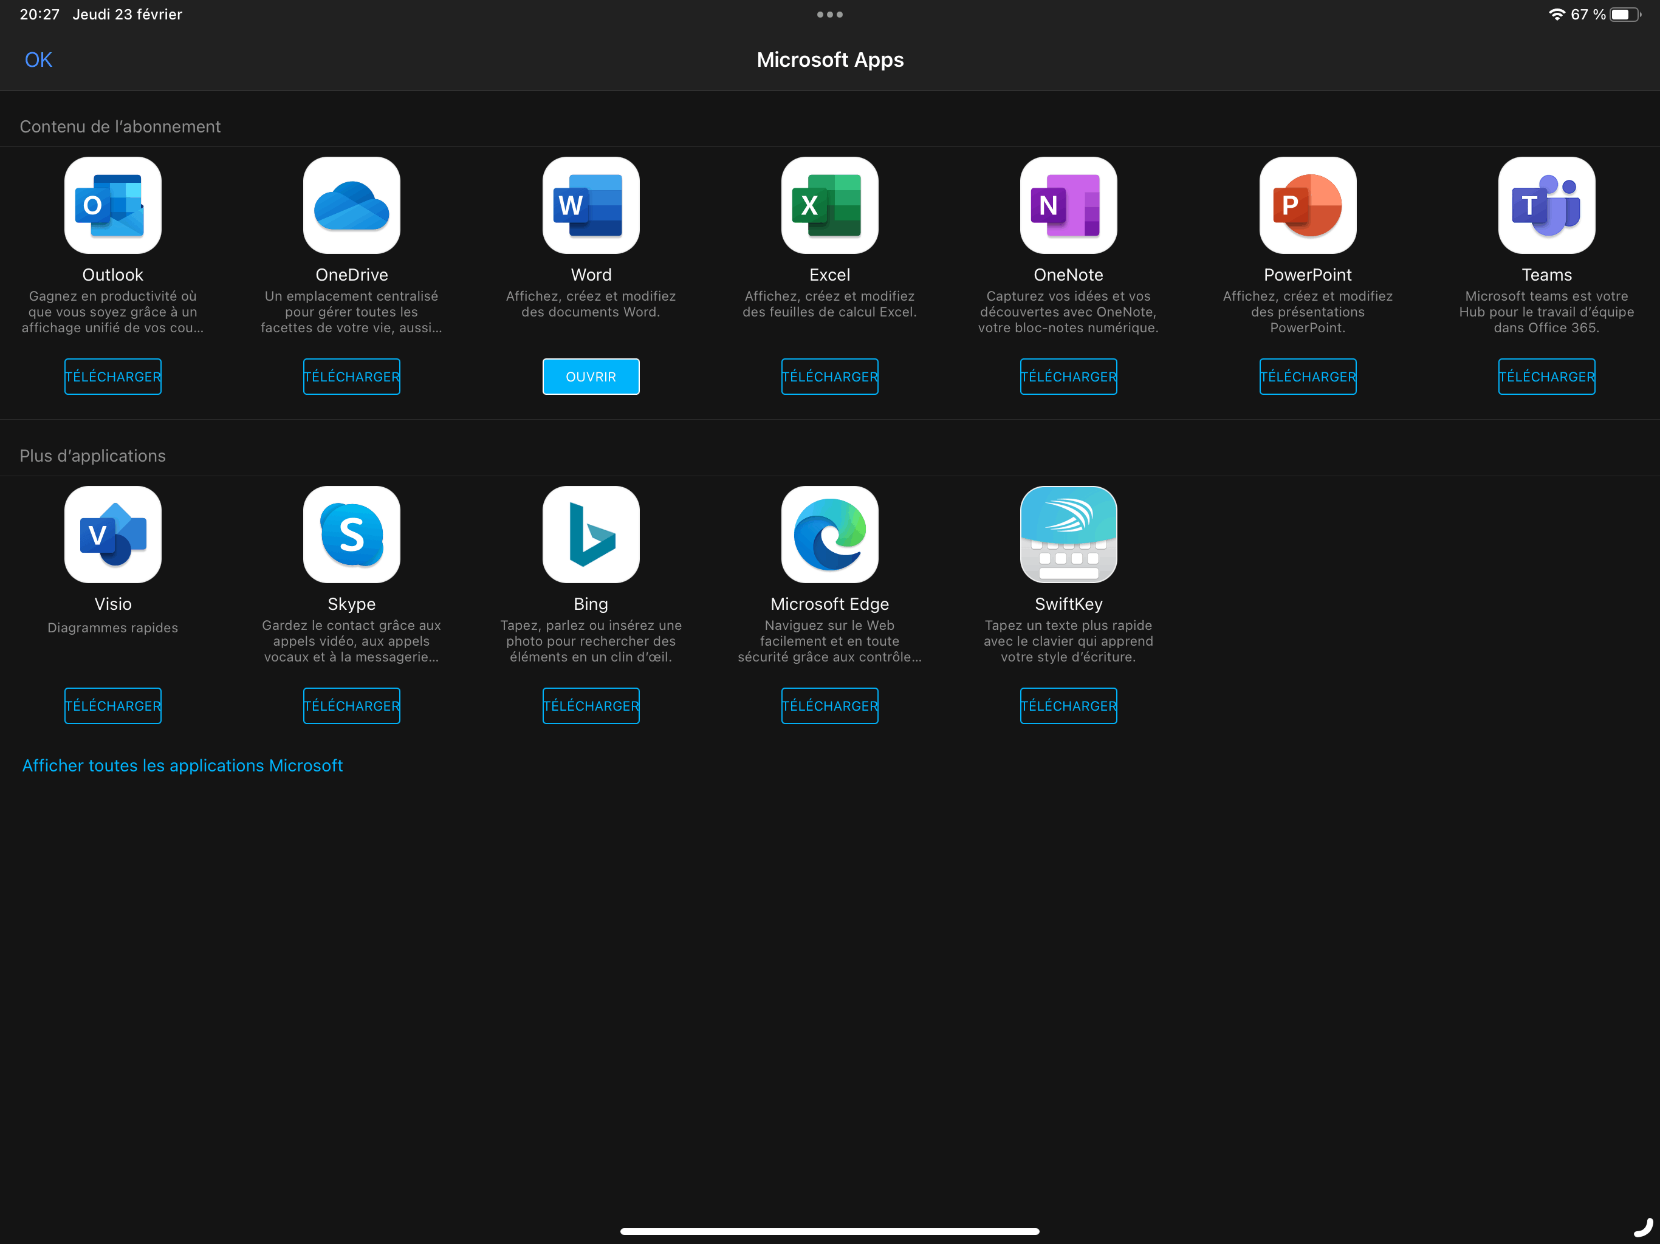
Task: Download Skype with TÉLÉCHARGER button
Action: pos(351,706)
